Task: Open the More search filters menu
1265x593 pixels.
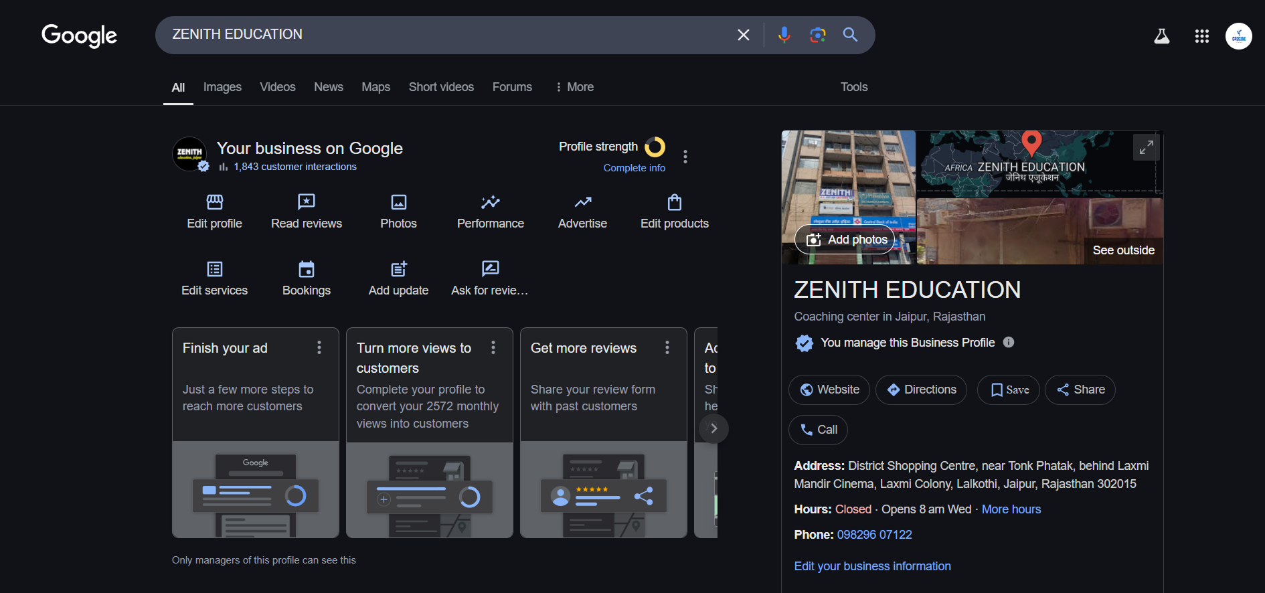Action: tap(574, 87)
